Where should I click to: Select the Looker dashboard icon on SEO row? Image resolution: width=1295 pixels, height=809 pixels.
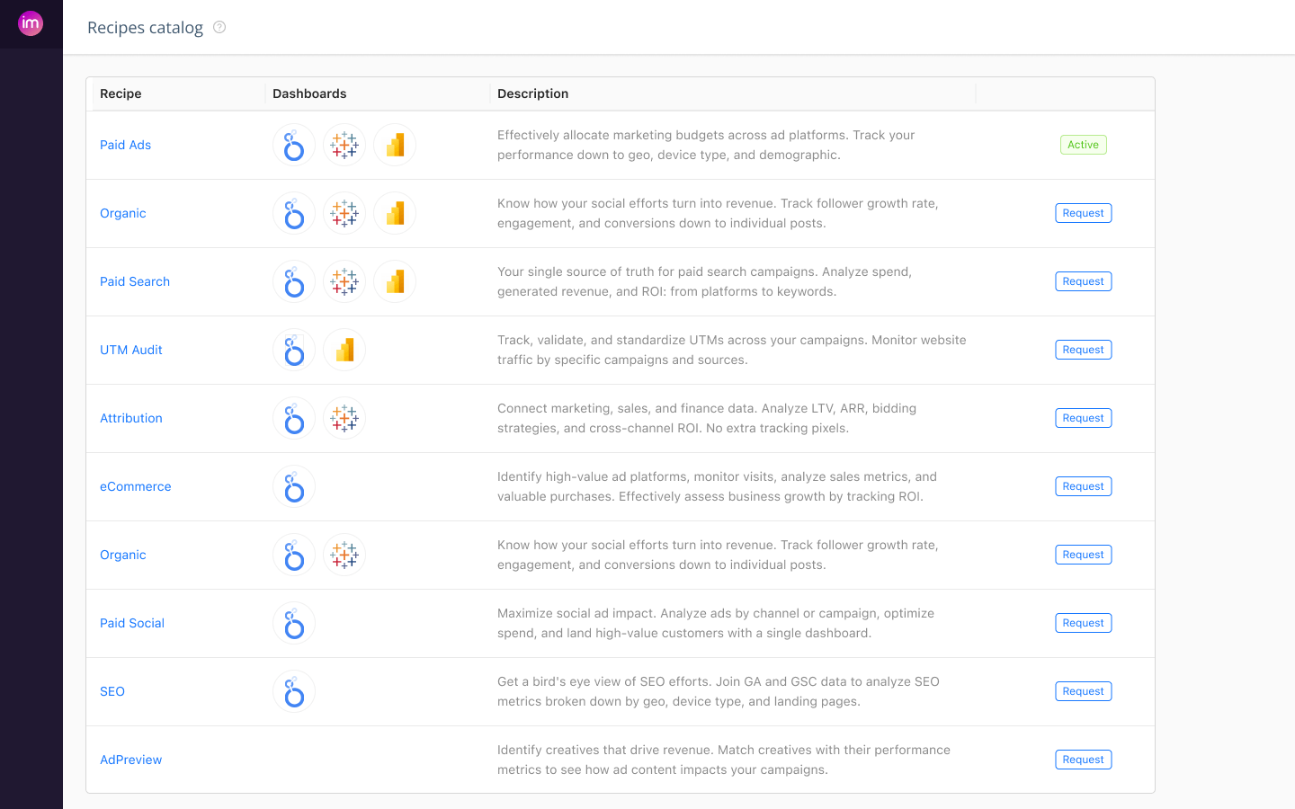click(x=294, y=691)
